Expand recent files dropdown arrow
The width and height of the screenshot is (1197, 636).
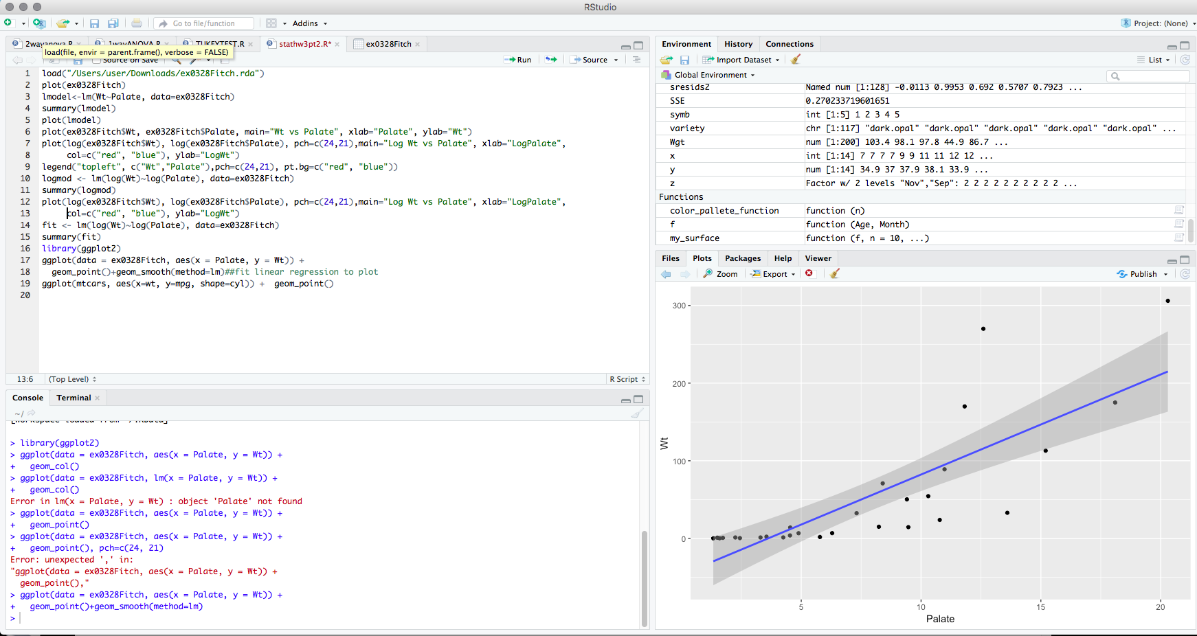tap(76, 23)
